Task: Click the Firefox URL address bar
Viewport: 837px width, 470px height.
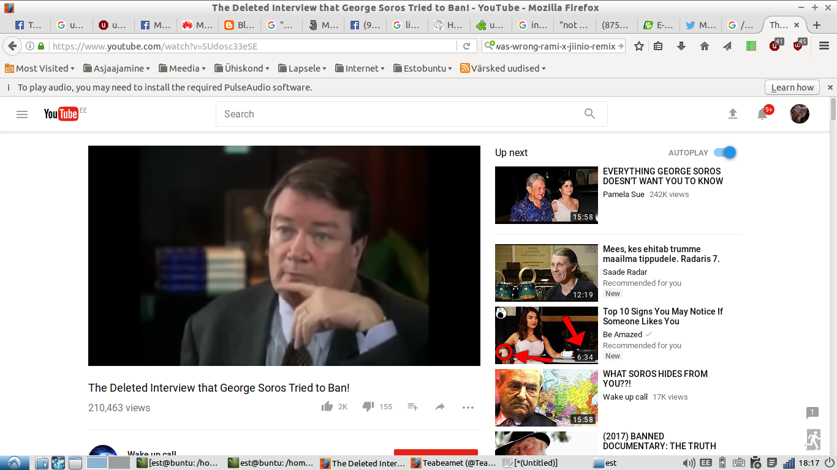Action: point(252,46)
